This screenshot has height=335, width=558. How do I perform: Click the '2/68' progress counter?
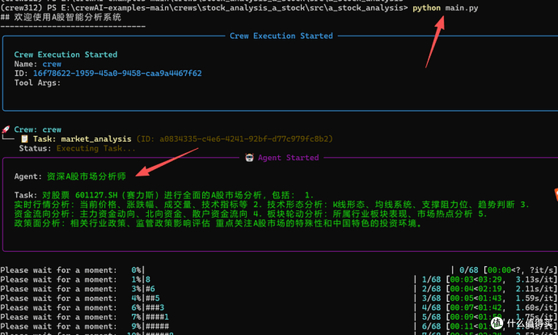431,288
